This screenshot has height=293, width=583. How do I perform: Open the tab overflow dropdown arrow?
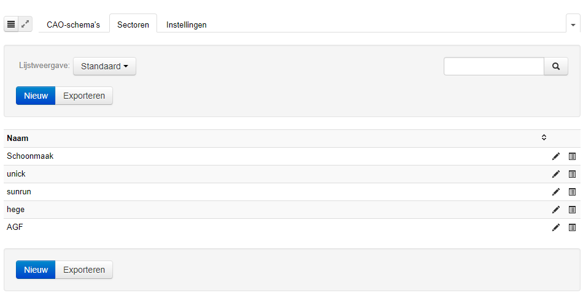(x=573, y=25)
